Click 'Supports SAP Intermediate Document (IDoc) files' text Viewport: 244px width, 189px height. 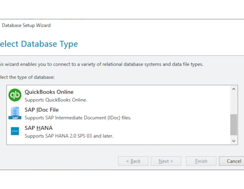(78, 118)
